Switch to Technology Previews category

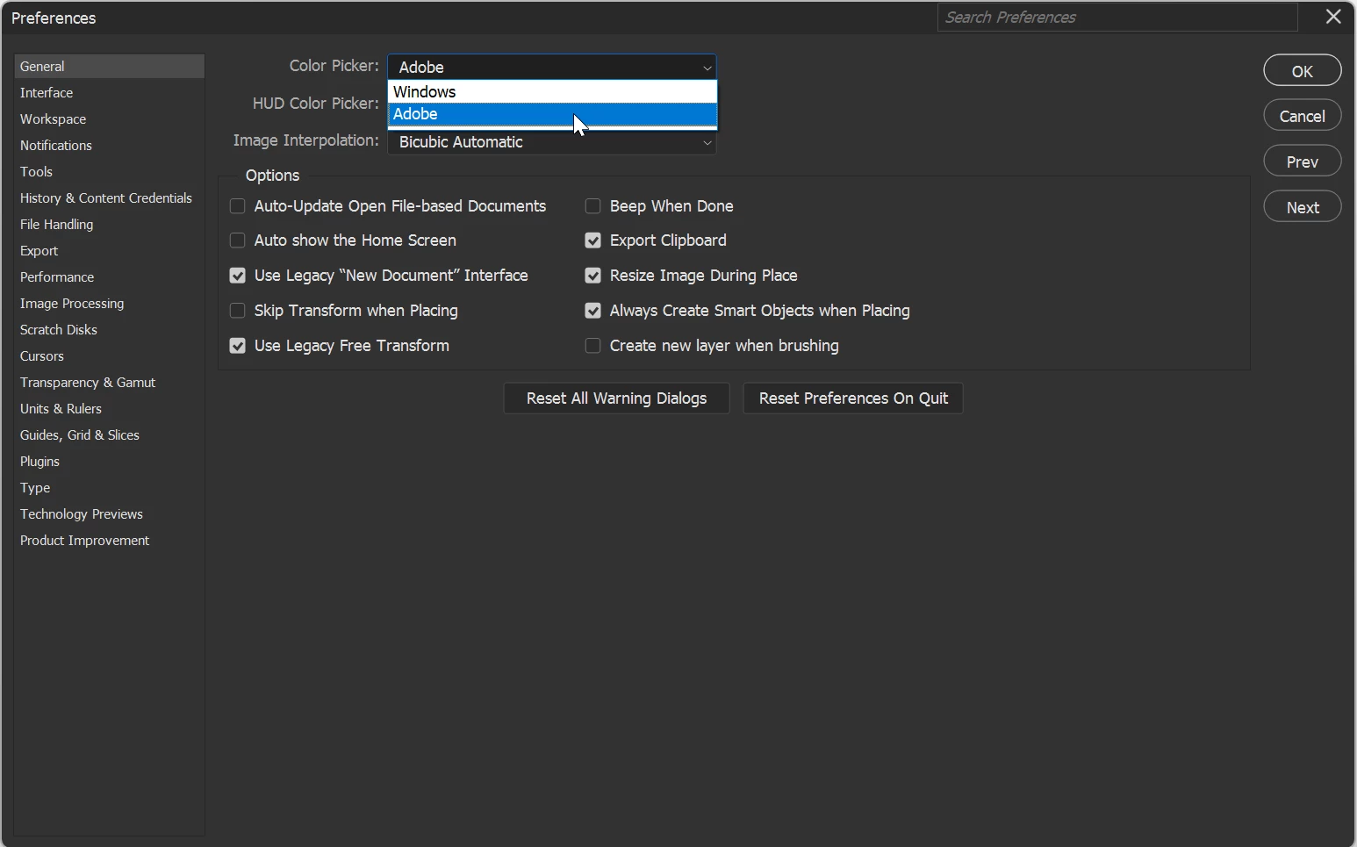point(110,514)
